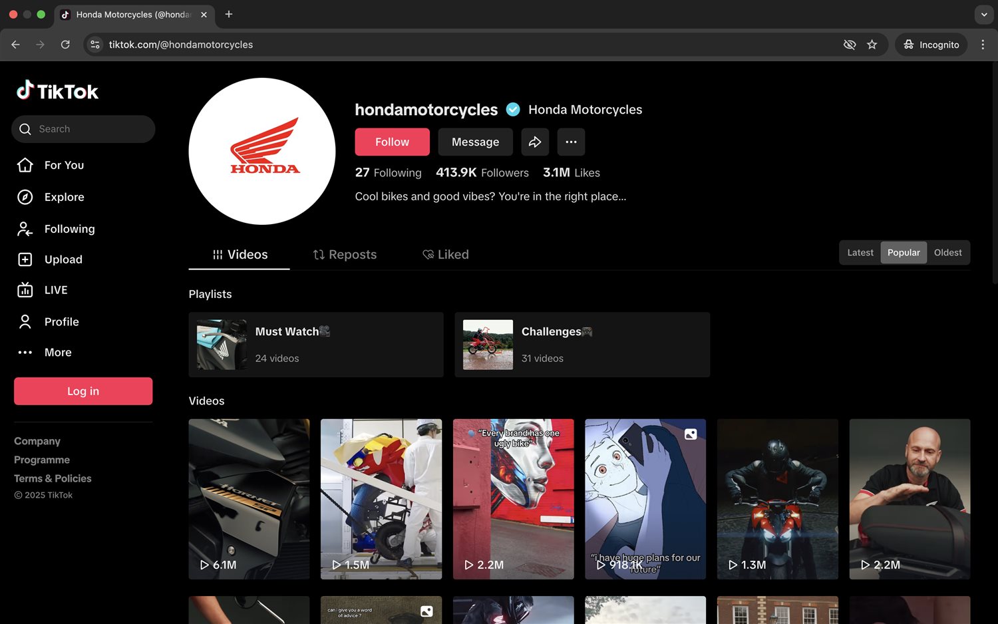Click the red Log in button
The width and height of the screenshot is (998, 624).
point(83,391)
